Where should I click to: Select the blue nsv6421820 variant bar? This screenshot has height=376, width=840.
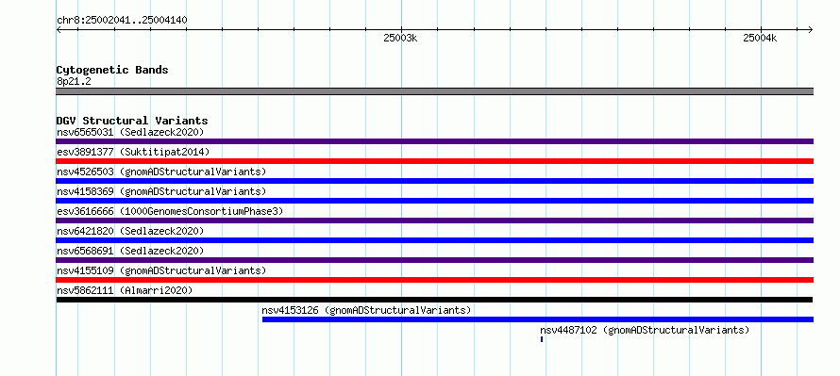tap(434, 240)
